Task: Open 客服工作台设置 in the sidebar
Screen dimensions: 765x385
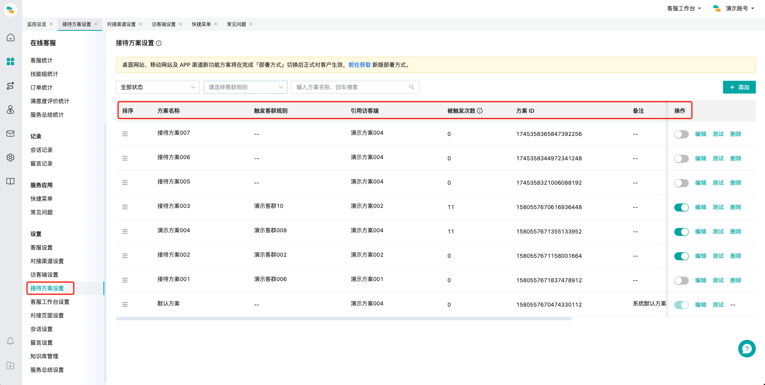Action: [50, 302]
